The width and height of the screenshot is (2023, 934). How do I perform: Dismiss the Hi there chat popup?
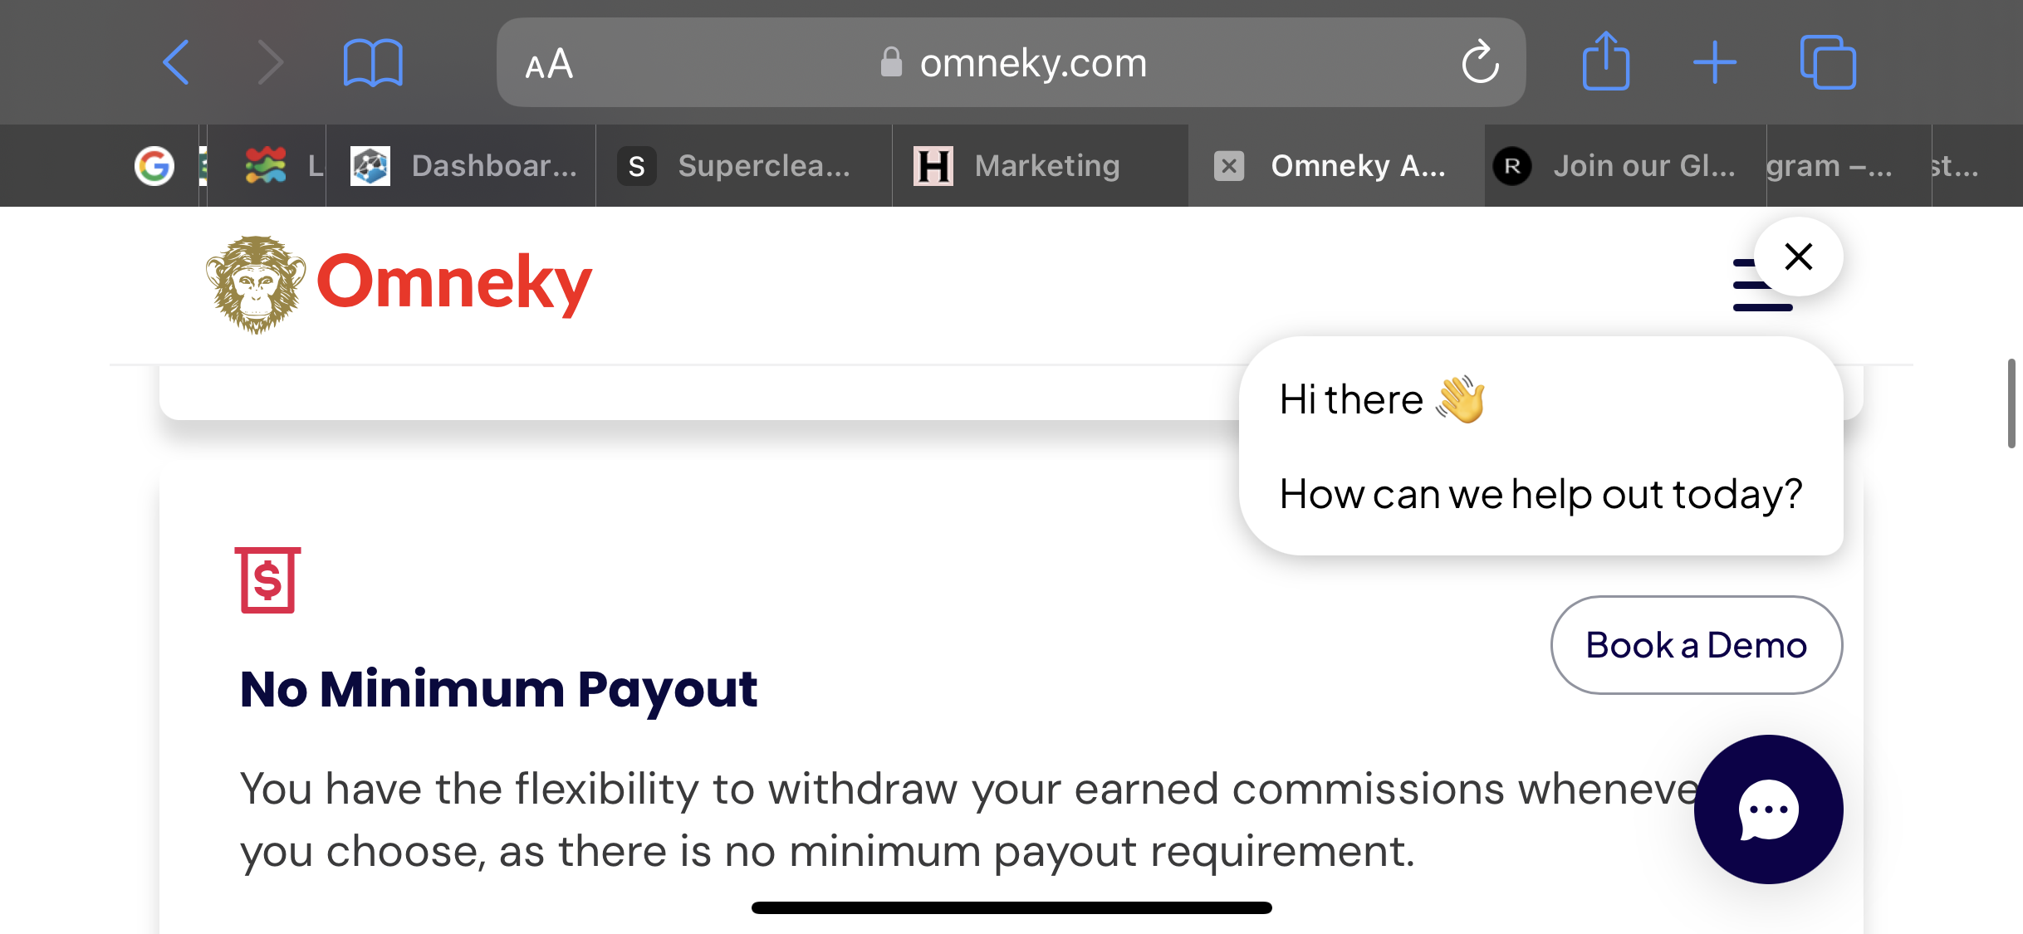click(1799, 257)
